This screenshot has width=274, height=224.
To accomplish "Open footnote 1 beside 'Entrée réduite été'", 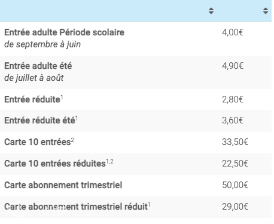I will 77,119.
